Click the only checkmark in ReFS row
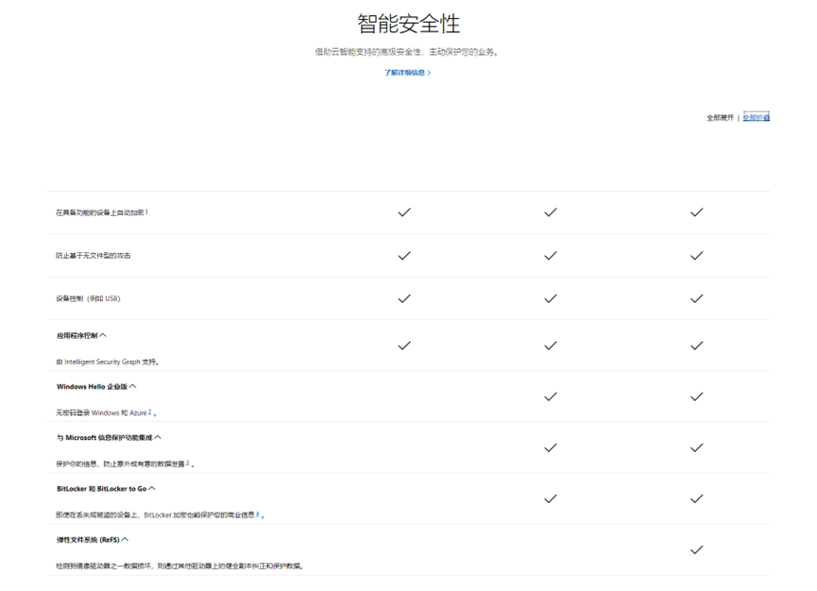817x591 pixels. [697, 549]
